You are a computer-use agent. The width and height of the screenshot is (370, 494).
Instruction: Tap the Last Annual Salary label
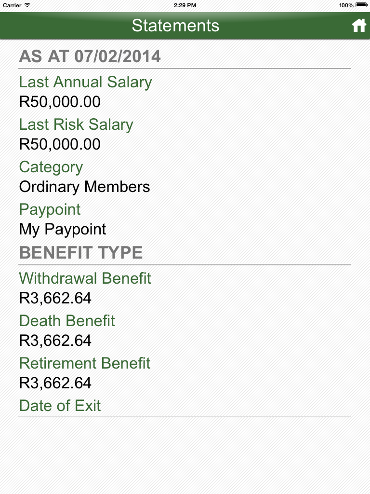tap(85, 82)
